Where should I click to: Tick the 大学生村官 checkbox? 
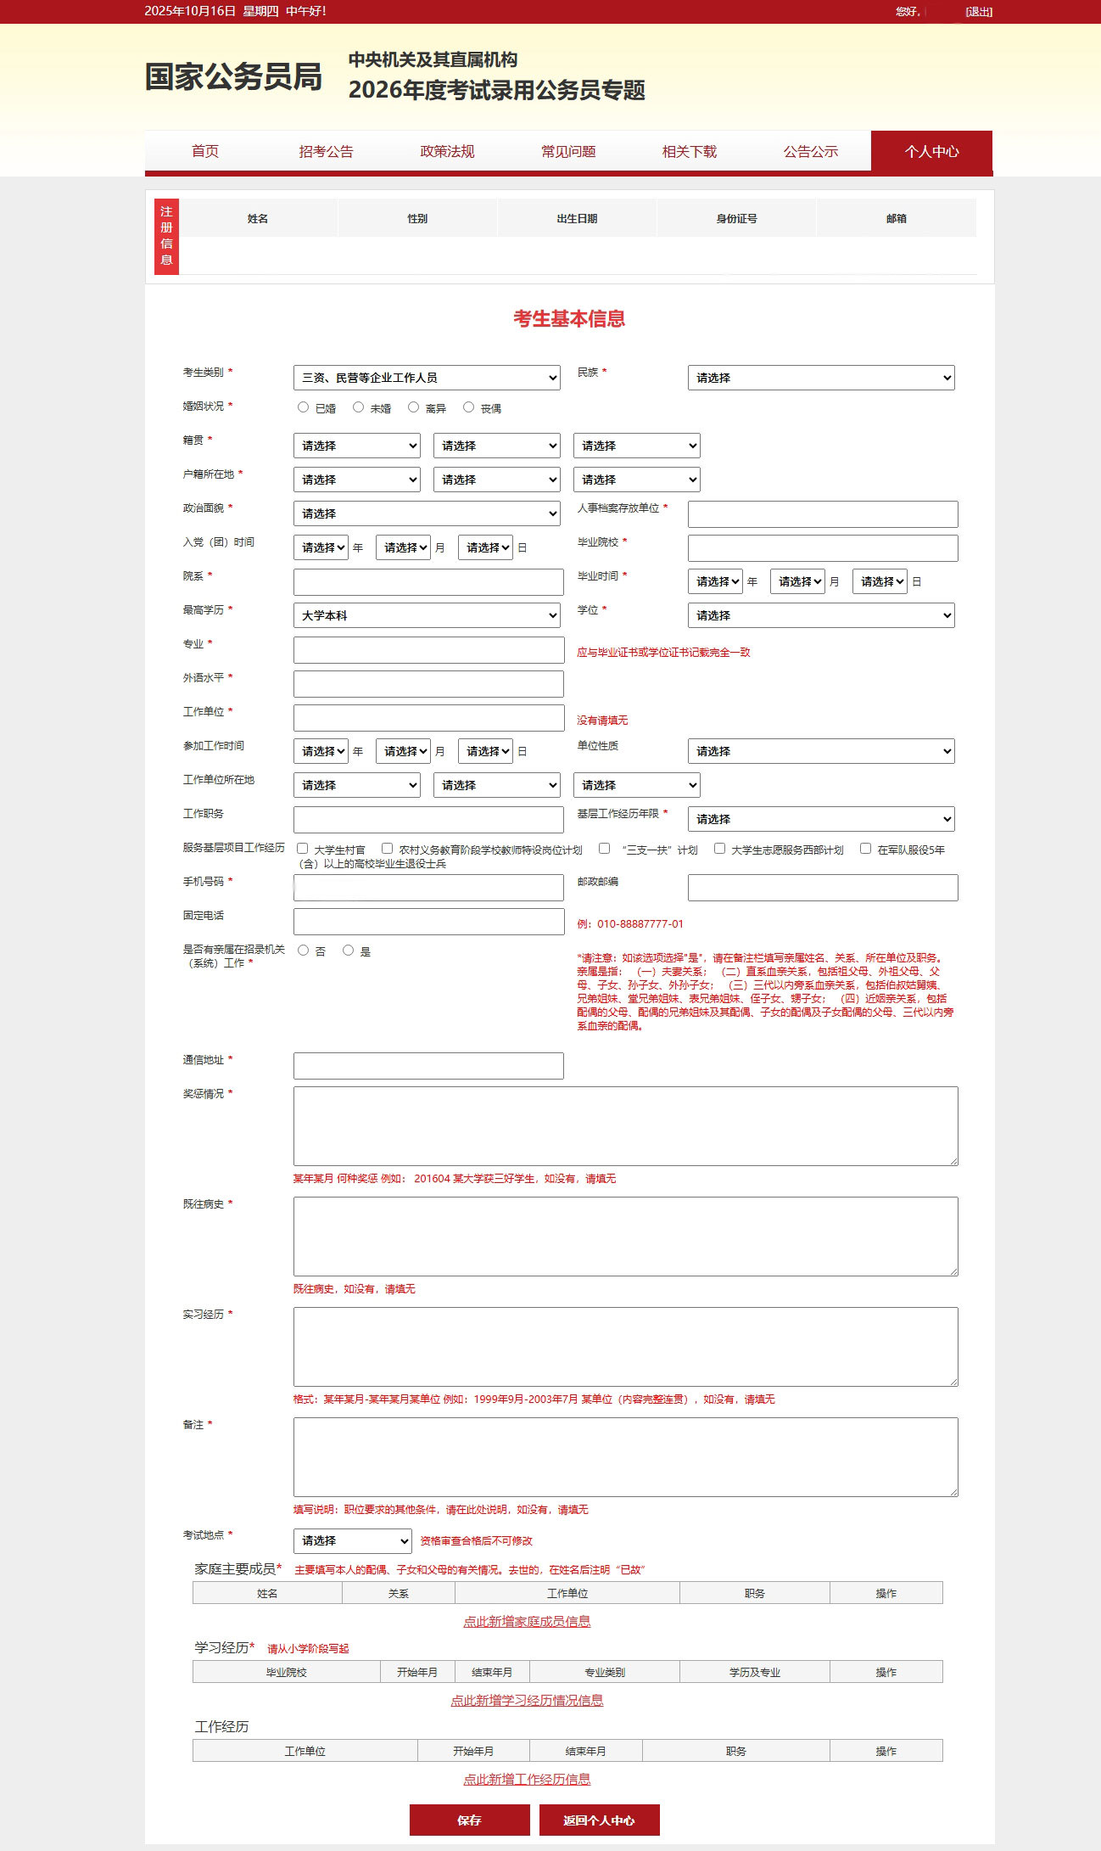click(x=302, y=849)
